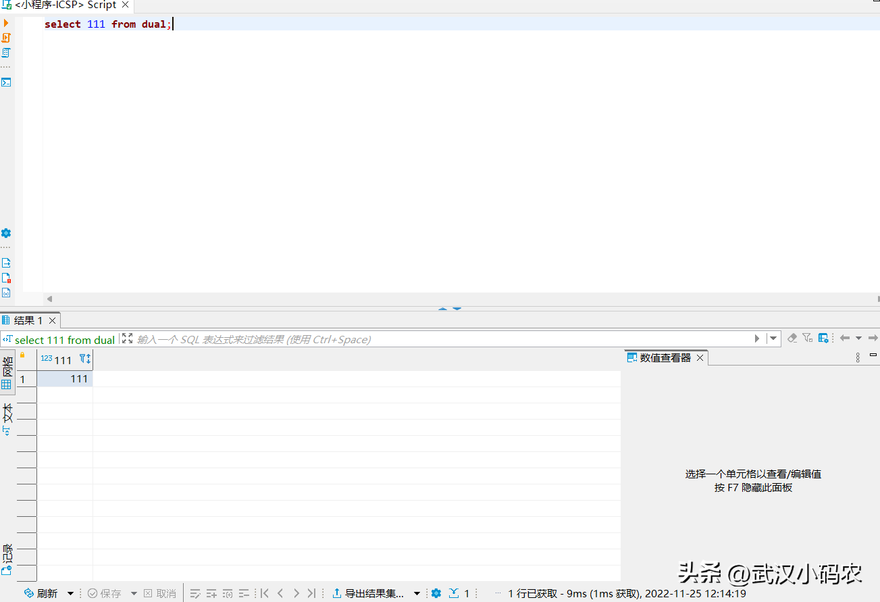Click the delete row icon in bottom toolbar

click(244, 593)
